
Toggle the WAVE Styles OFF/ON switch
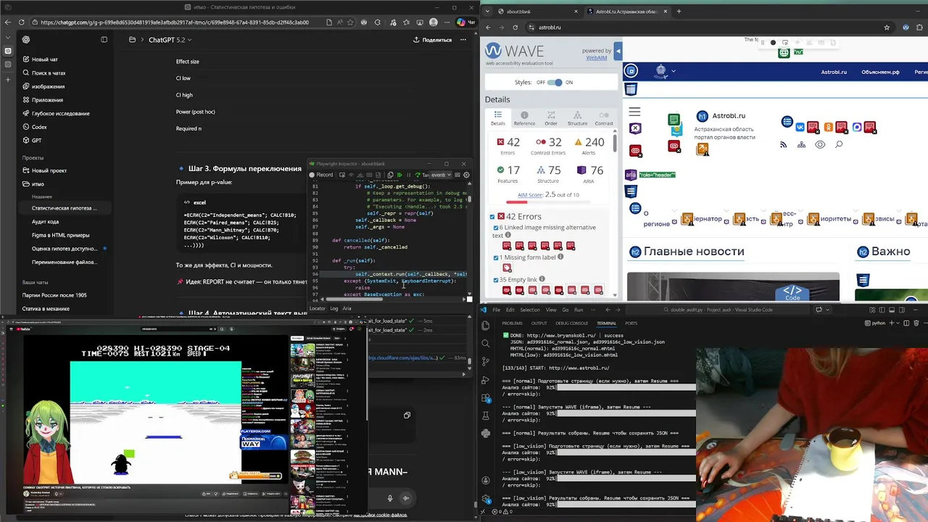[x=555, y=83]
